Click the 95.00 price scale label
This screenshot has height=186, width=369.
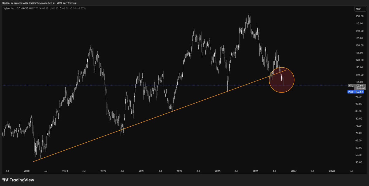coord(359,97)
